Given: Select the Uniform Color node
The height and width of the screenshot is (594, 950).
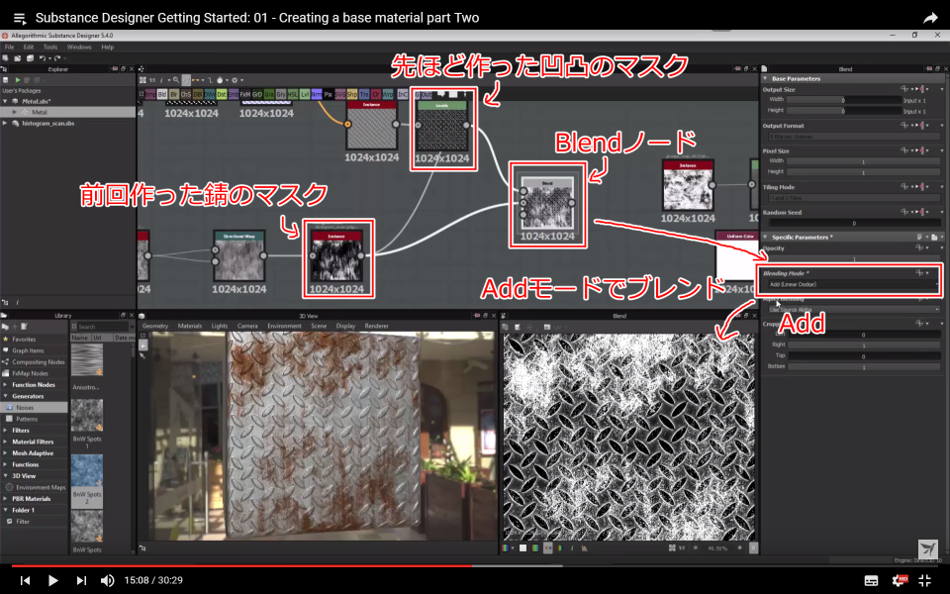Looking at the screenshot, I should (x=737, y=255).
